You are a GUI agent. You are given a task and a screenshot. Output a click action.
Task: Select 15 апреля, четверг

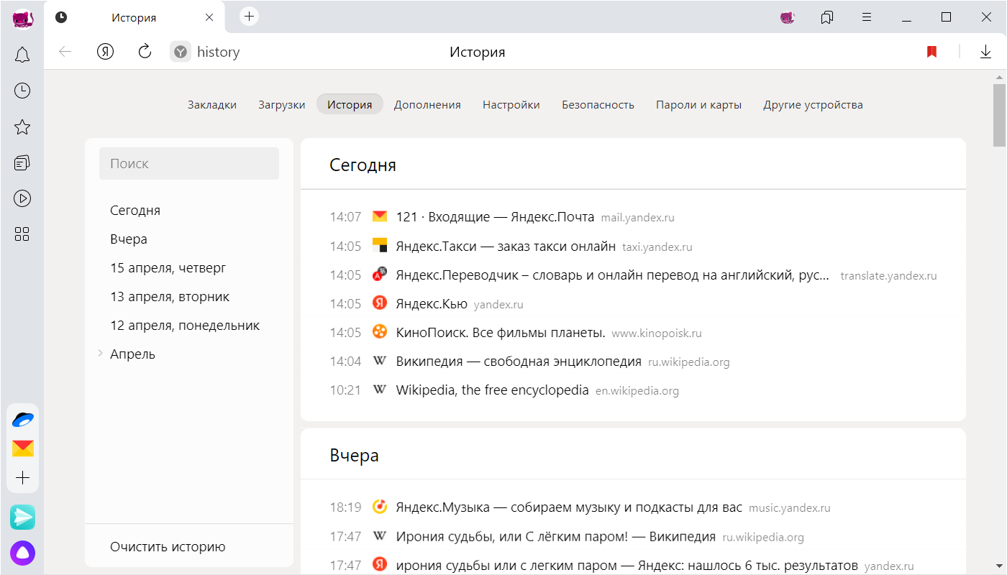tap(168, 268)
